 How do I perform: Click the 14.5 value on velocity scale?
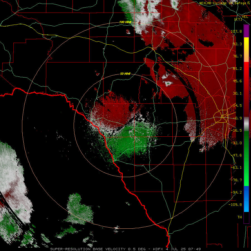(237, 106)
